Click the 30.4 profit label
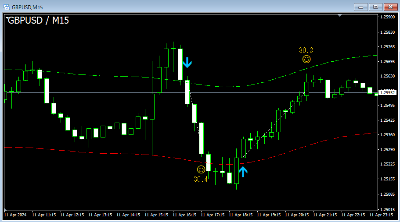 point(201,179)
